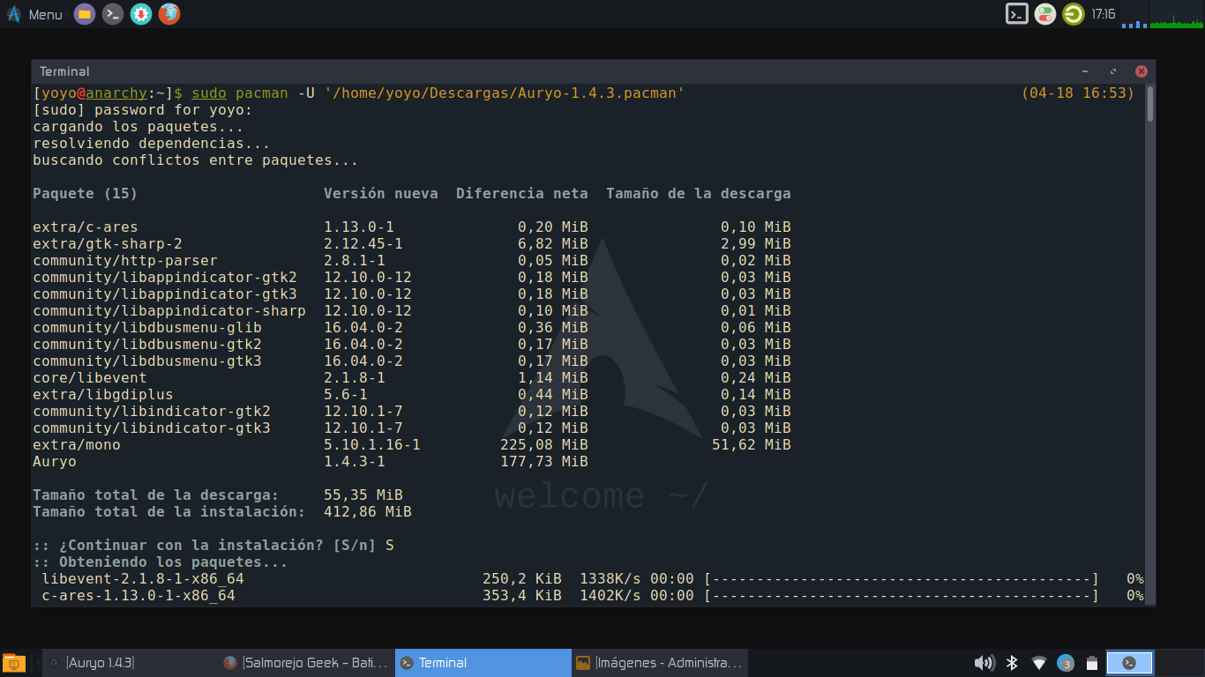Open the Wi-Fi network tray icon
Image resolution: width=1205 pixels, height=677 pixels.
[x=1039, y=663]
